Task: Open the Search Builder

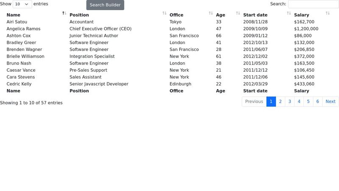Action: pyautogui.click(x=105, y=5)
